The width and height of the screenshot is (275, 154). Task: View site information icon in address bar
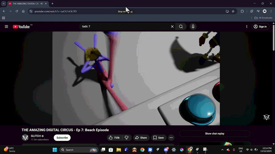pos(31,11)
